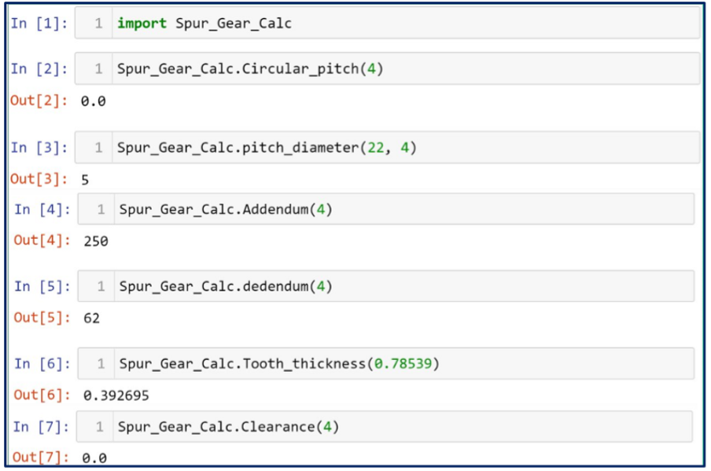The image size is (711, 471).
Task: Click the Out[6] prompt label
Action: (x=42, y=395)
